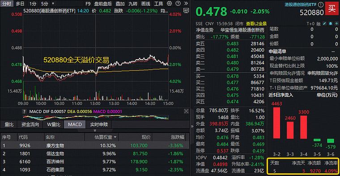Image resolution: width=340 pixels, height=176 pixels.
Task: Select row 康方生物 9926
Action: (95, 146)
